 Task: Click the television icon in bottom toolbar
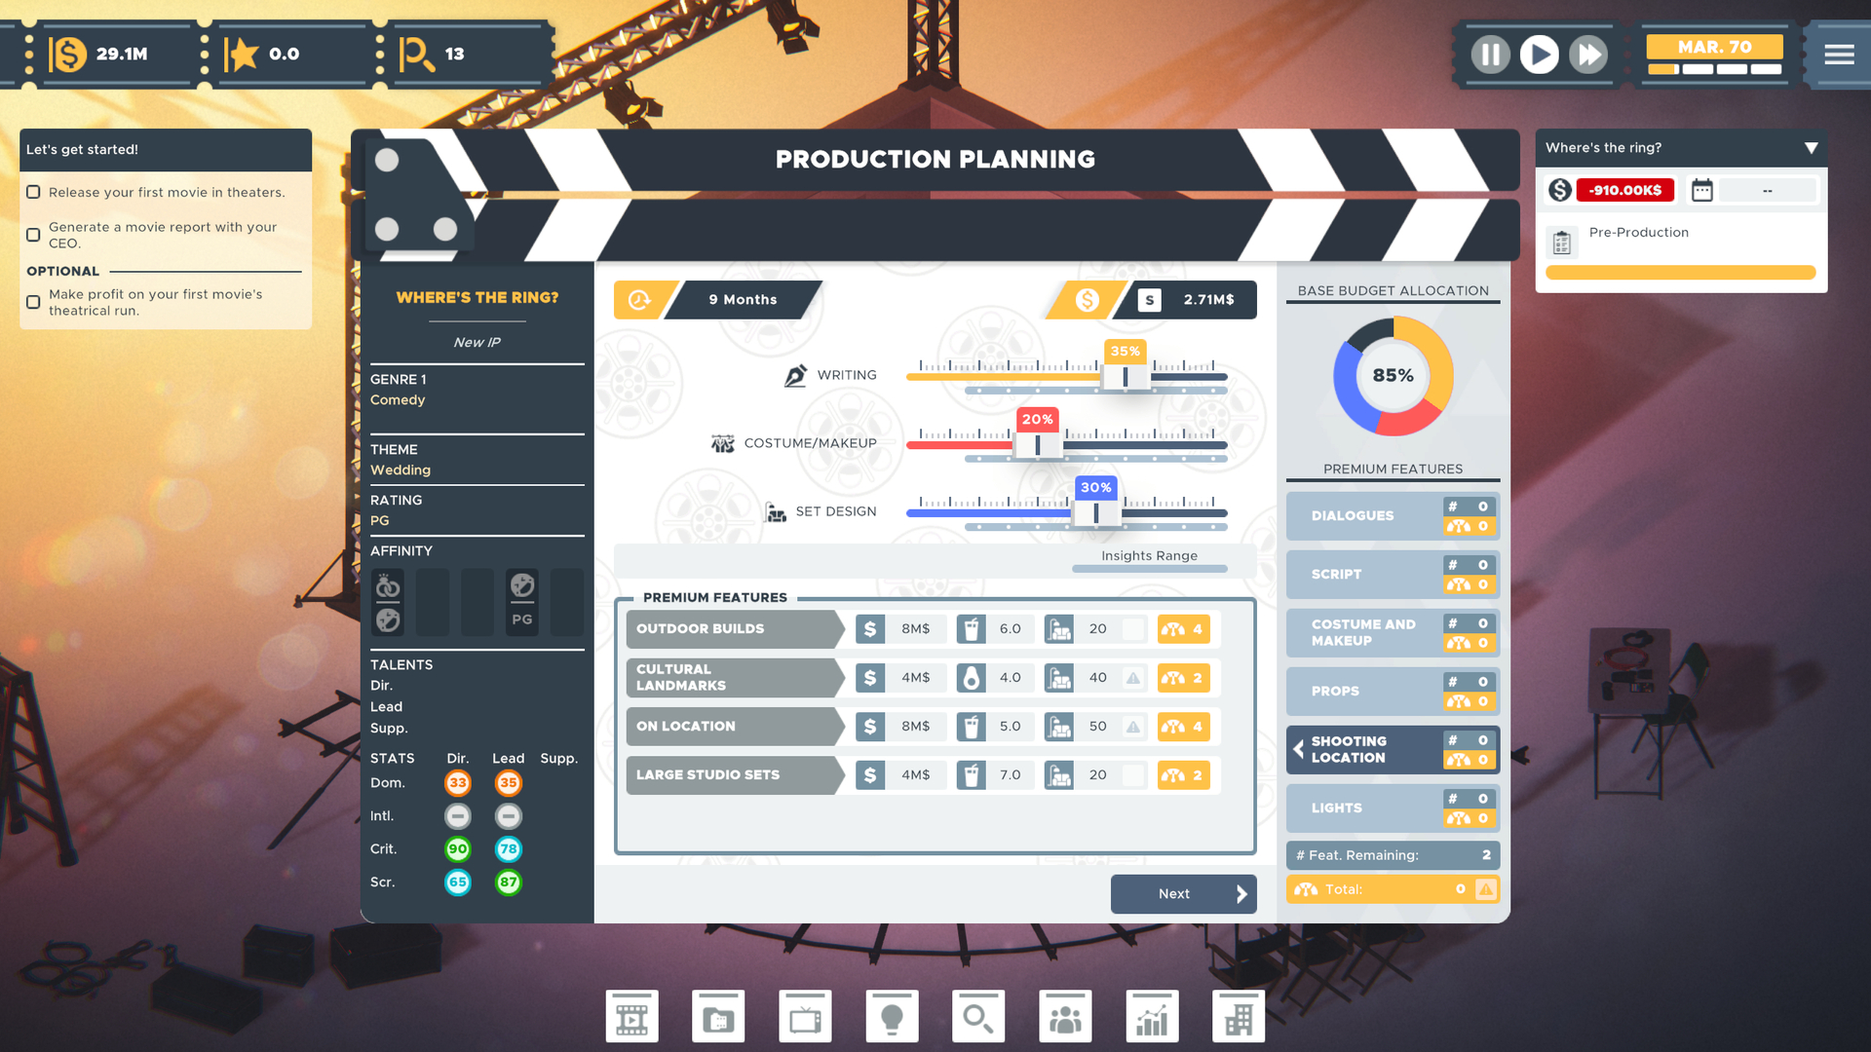tap(805, 1018)
